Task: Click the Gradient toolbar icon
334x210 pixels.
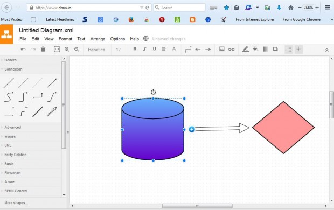Action: (x=265, y=49)
